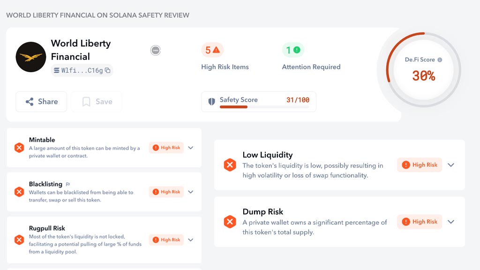Click the Share button
The height and width of the screenshot is (270, 480).
click(x=41, y=102)
